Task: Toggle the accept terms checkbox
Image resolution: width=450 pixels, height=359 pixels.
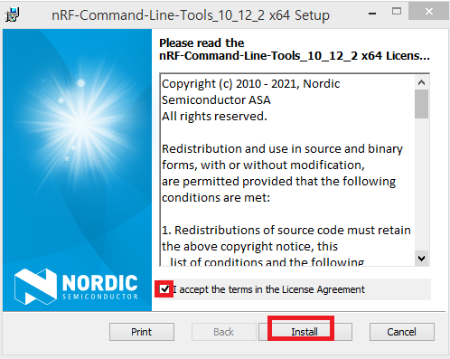Action: 164,289
